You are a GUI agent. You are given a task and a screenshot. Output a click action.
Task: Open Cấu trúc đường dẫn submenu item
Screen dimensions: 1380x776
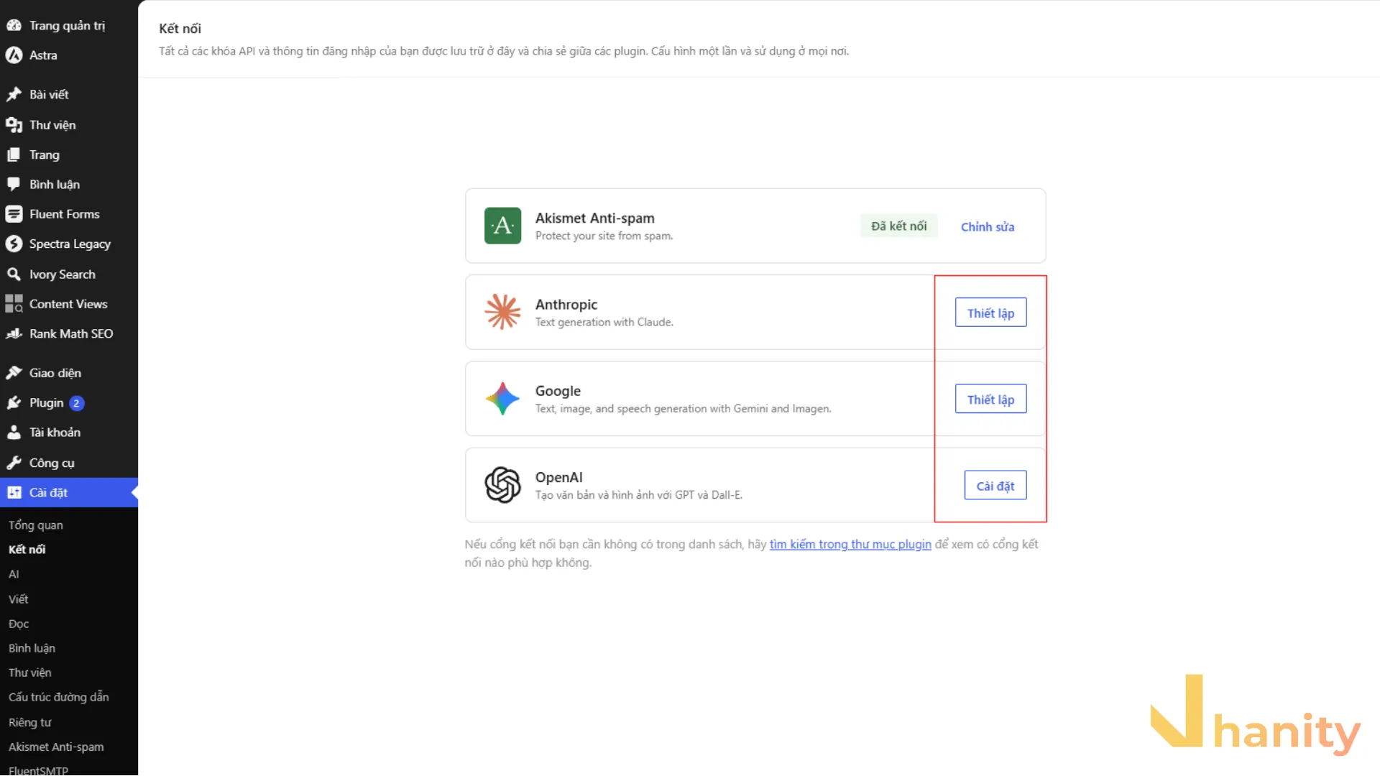(59, 697)
